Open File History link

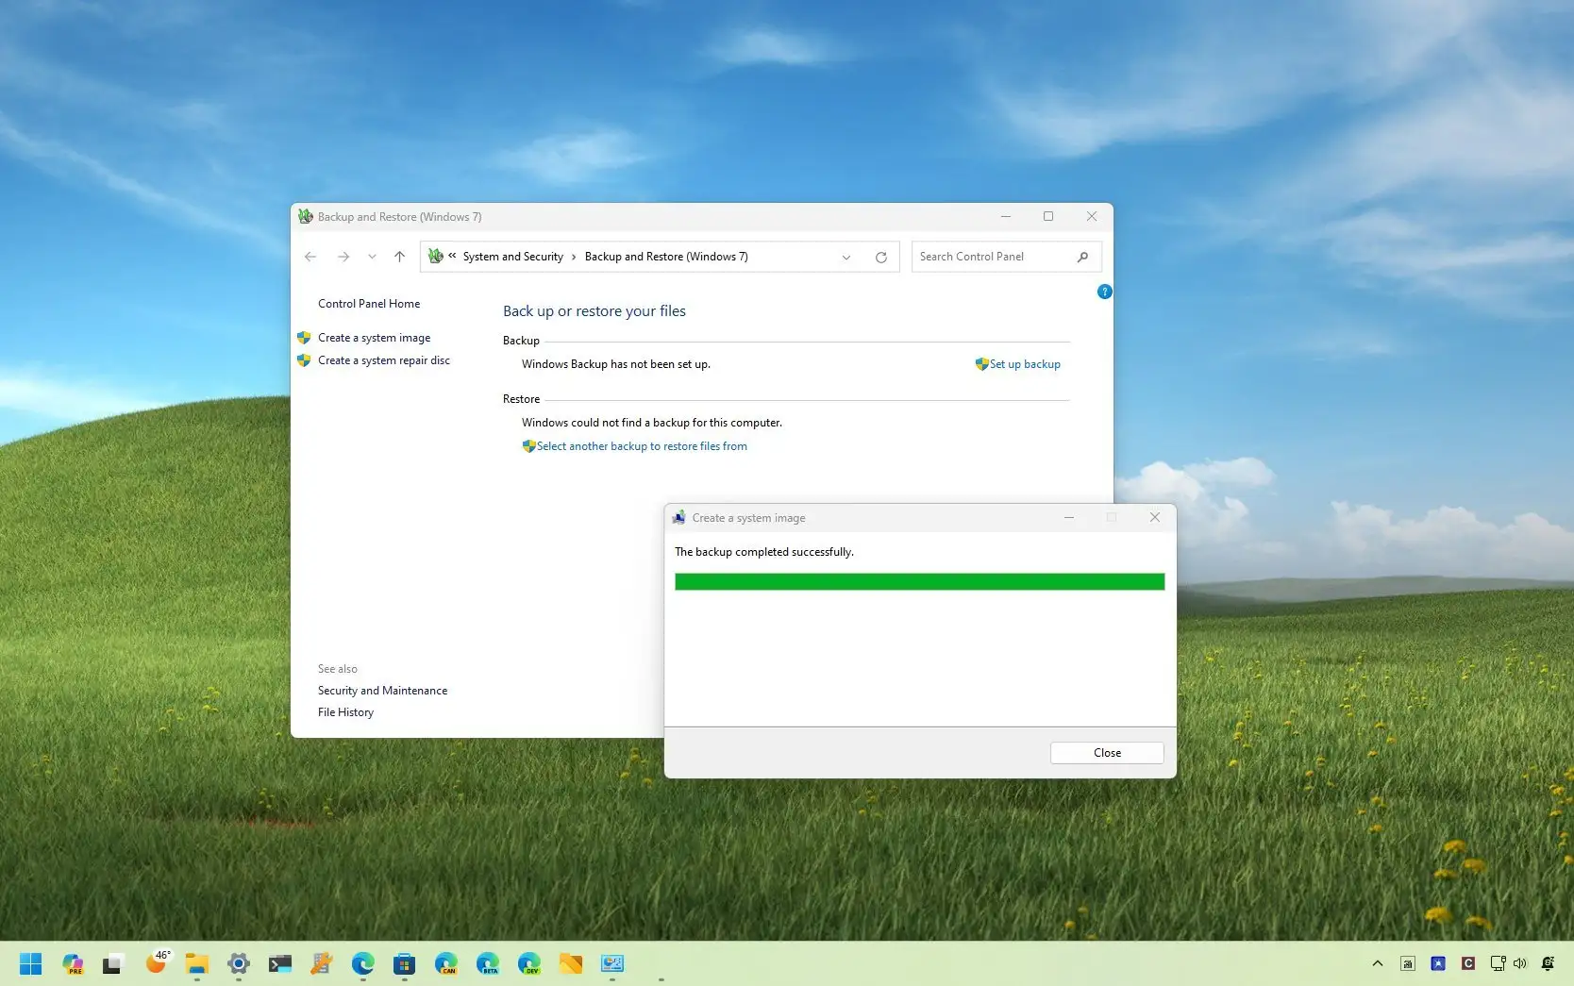point(345,712)
